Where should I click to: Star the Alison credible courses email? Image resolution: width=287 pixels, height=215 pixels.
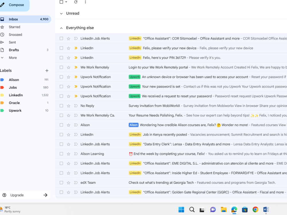click(x=69, y=125)
